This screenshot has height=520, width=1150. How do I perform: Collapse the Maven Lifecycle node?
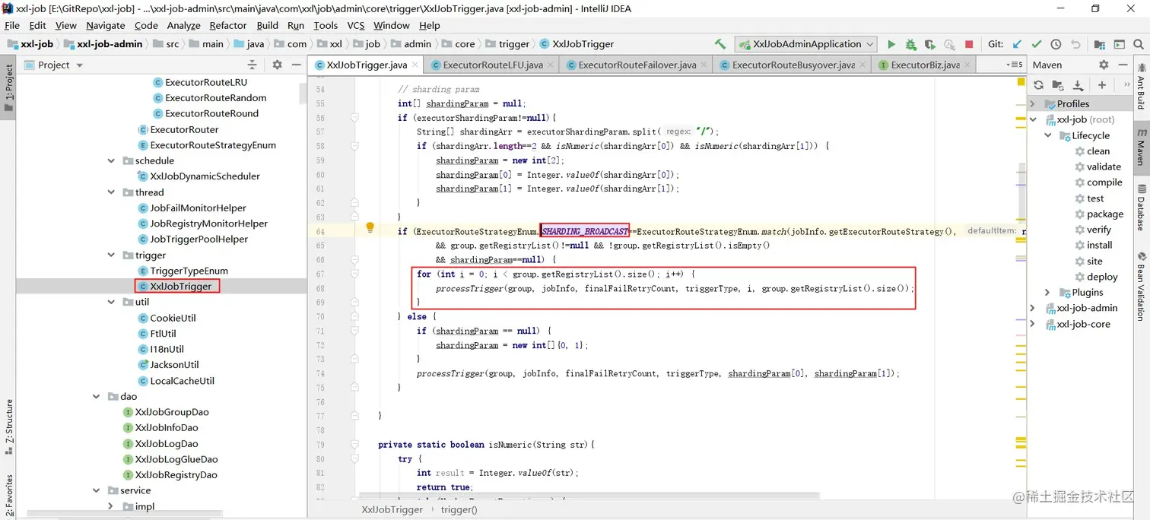(1047, 135)
